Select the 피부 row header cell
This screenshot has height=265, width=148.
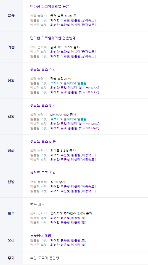click(11, 213)
